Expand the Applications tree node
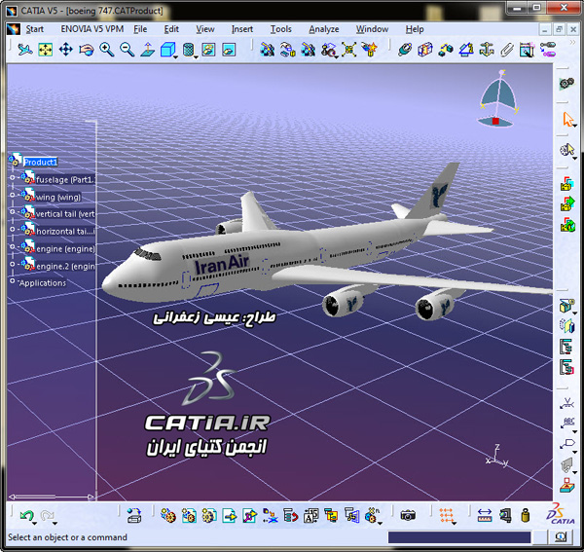Viewport: 584px width, 552px height. (x=12, y=280)
